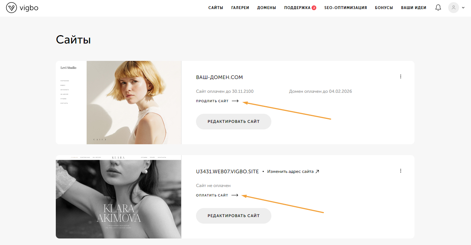Open three-dot menu for ВАШ-ДОМЕН.COM
Viewport: 471px width, 245px height.
click(401, 76)
